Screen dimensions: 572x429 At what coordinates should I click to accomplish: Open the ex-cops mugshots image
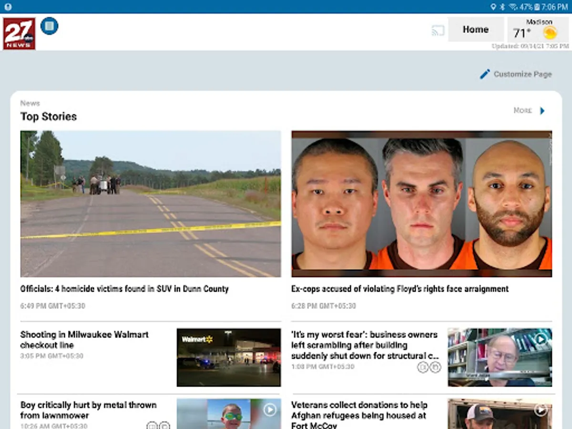point(421,204)
